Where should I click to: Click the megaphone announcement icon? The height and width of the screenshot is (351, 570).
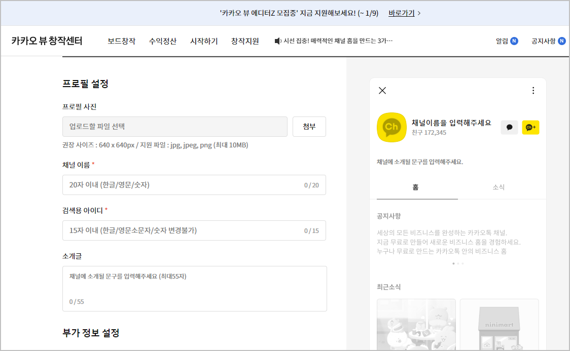pyautogui.click(x=278, y=41)
